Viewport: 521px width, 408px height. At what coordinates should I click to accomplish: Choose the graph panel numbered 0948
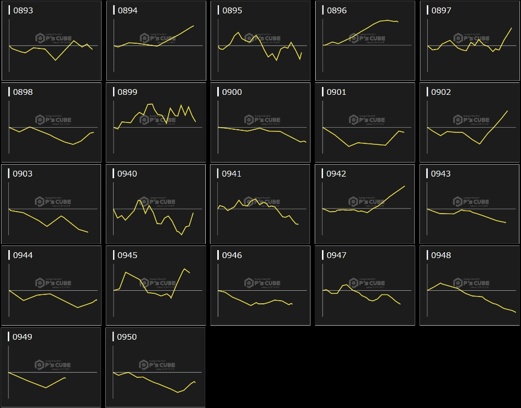point(469,286)
